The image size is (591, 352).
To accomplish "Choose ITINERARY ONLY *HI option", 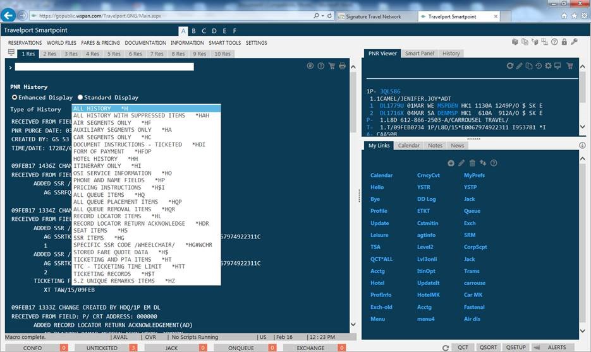I will [x=146, y=166].
